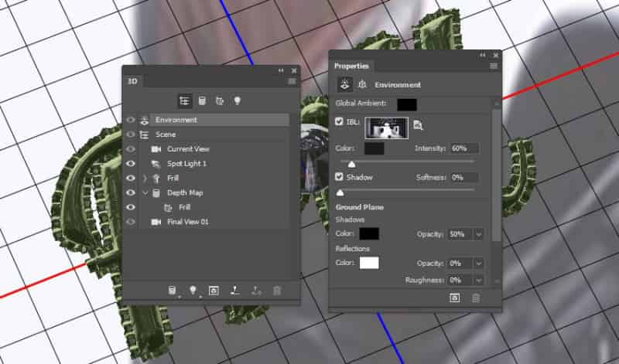This screenshot has width=619, height=364.
Task: Click Reflections Opacity 0% field
Action: [x=460, y=264]
